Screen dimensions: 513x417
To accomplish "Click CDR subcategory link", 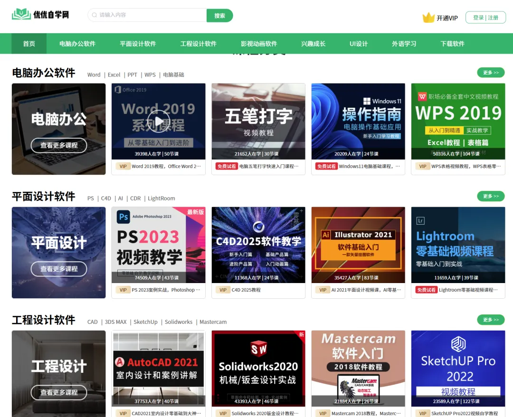I will (135, 198).
